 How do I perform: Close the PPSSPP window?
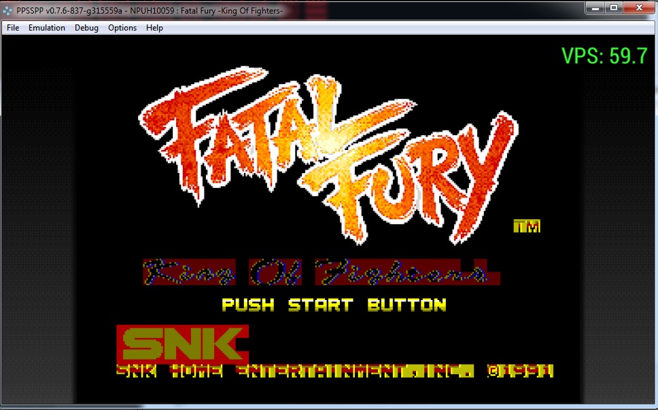(x=638, y=7)
